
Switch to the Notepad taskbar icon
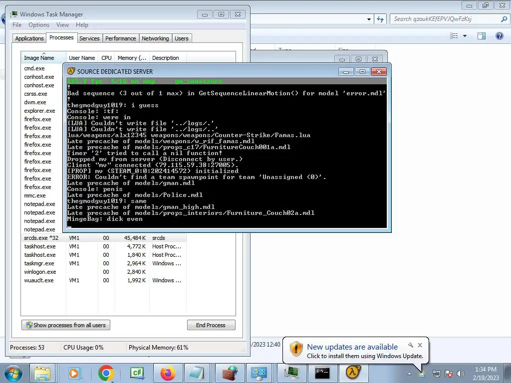point(198,373)
